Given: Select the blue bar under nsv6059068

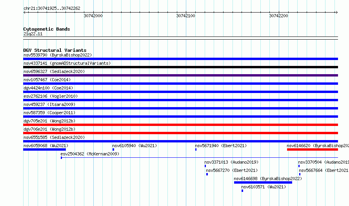Looking at the screenshot, I should point(45,149).
